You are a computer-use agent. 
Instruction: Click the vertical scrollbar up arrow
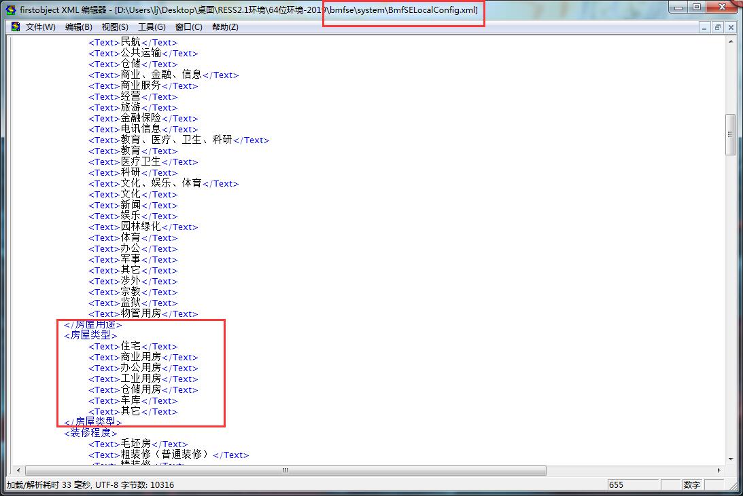[730, 41]
